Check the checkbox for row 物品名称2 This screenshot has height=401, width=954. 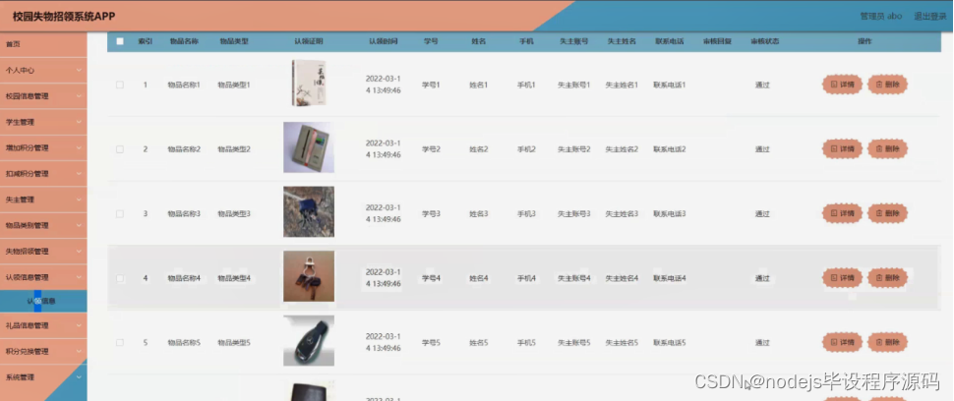[120, 149]
